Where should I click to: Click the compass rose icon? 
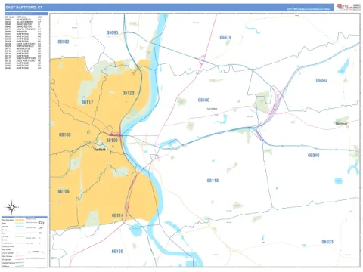click(x=11, y=207)
